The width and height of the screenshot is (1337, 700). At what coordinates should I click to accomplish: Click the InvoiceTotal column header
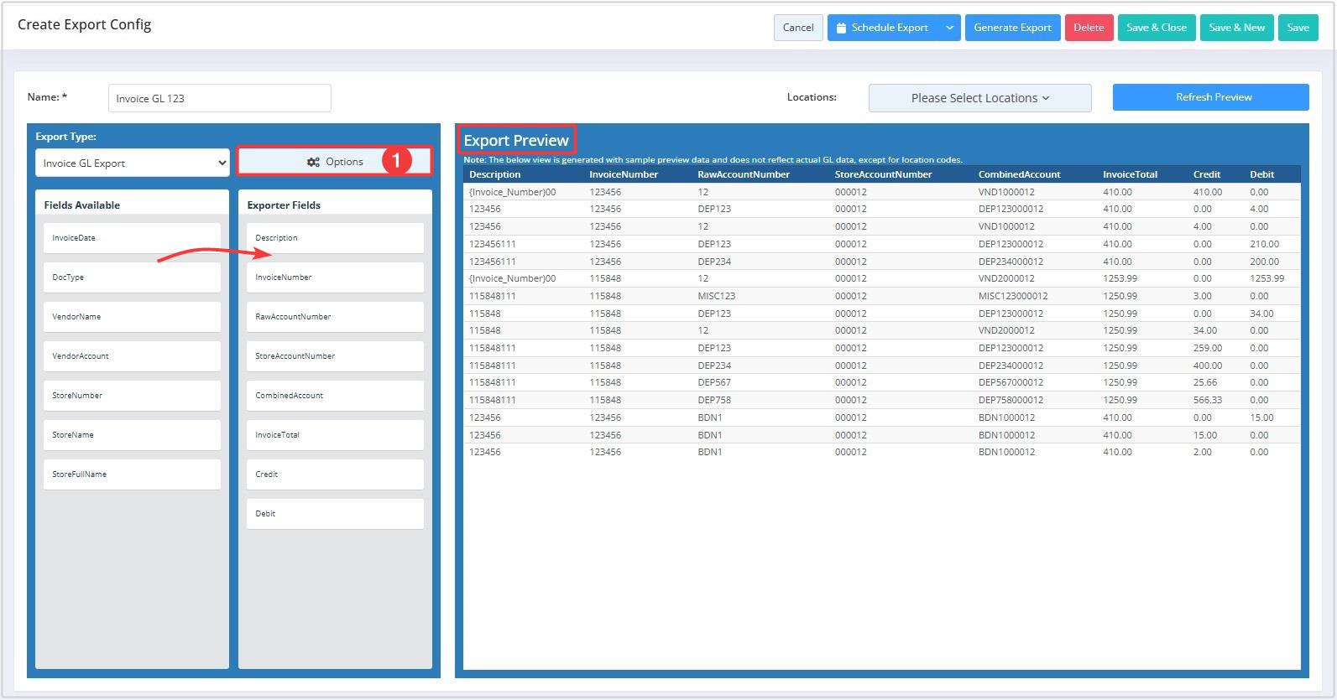[x=1130, y=174]
